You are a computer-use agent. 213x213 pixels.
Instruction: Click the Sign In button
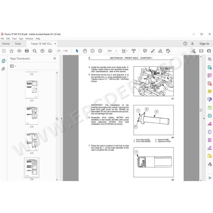click(x=204, y=44)
